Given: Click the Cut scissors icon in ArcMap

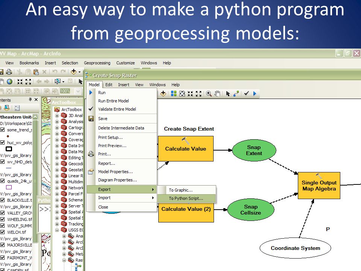Looking at the screenshot, I should [x=20, y=72].
